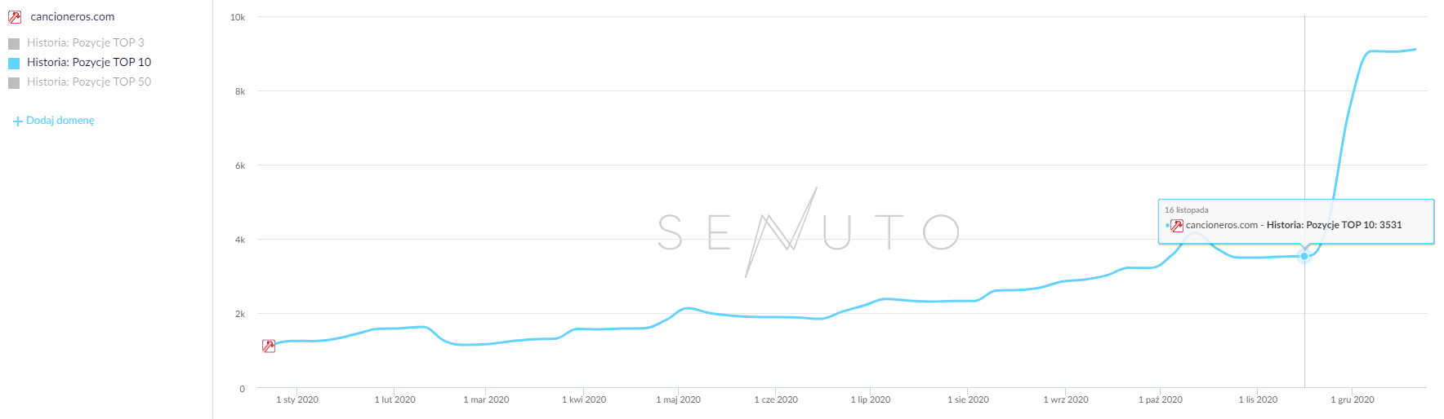Screen dimensions: 1444x419
Task: Add a domain via Dodaj domenę link
Action: [x=60, y=121]
